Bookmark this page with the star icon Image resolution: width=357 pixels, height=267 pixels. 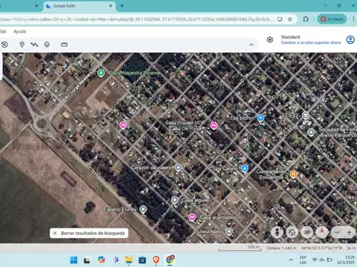pos(290,19)
